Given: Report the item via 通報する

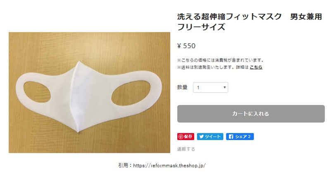Looking at the screenshot, I should 186,149.
